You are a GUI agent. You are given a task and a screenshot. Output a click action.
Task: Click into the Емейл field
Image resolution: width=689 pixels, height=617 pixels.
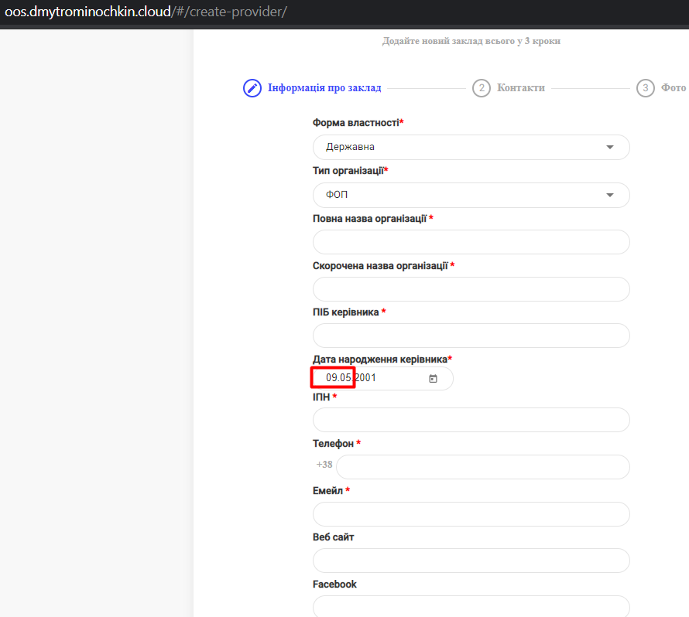pyautogui.click(x=471, y=514)
